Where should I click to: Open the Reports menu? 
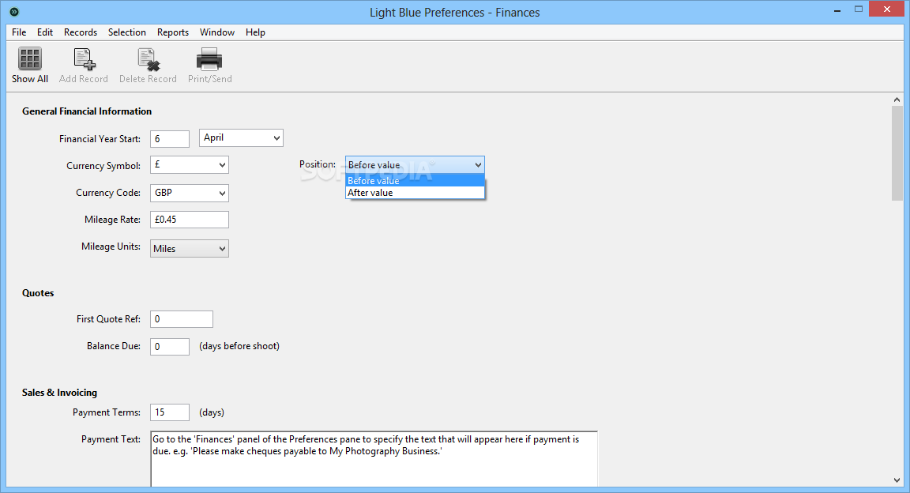coord(173,32)
